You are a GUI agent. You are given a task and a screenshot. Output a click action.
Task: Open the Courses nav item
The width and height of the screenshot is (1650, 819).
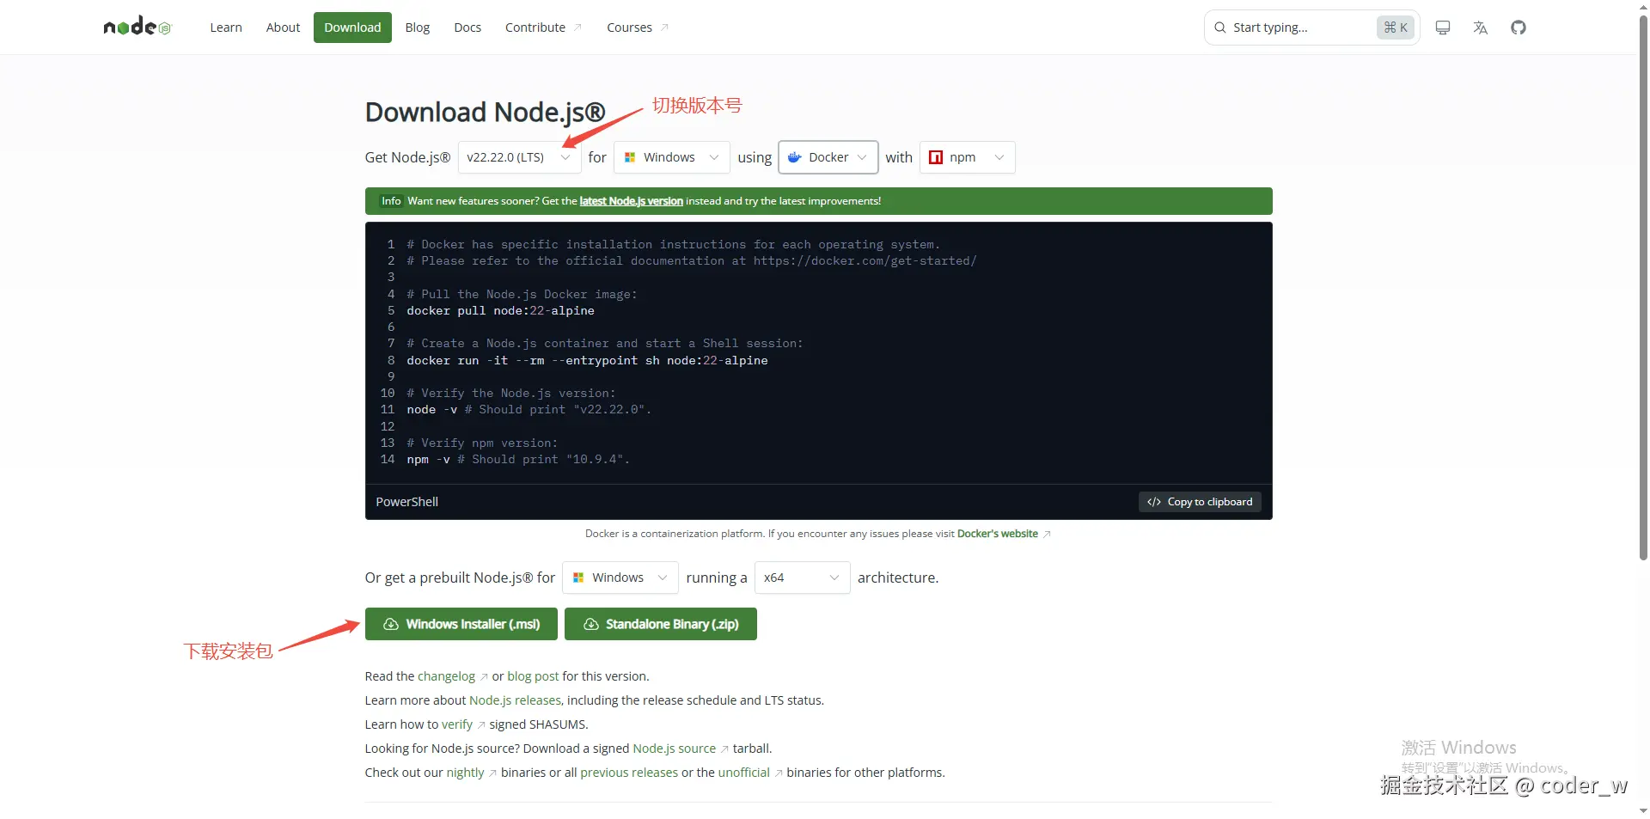click(638, 28)
